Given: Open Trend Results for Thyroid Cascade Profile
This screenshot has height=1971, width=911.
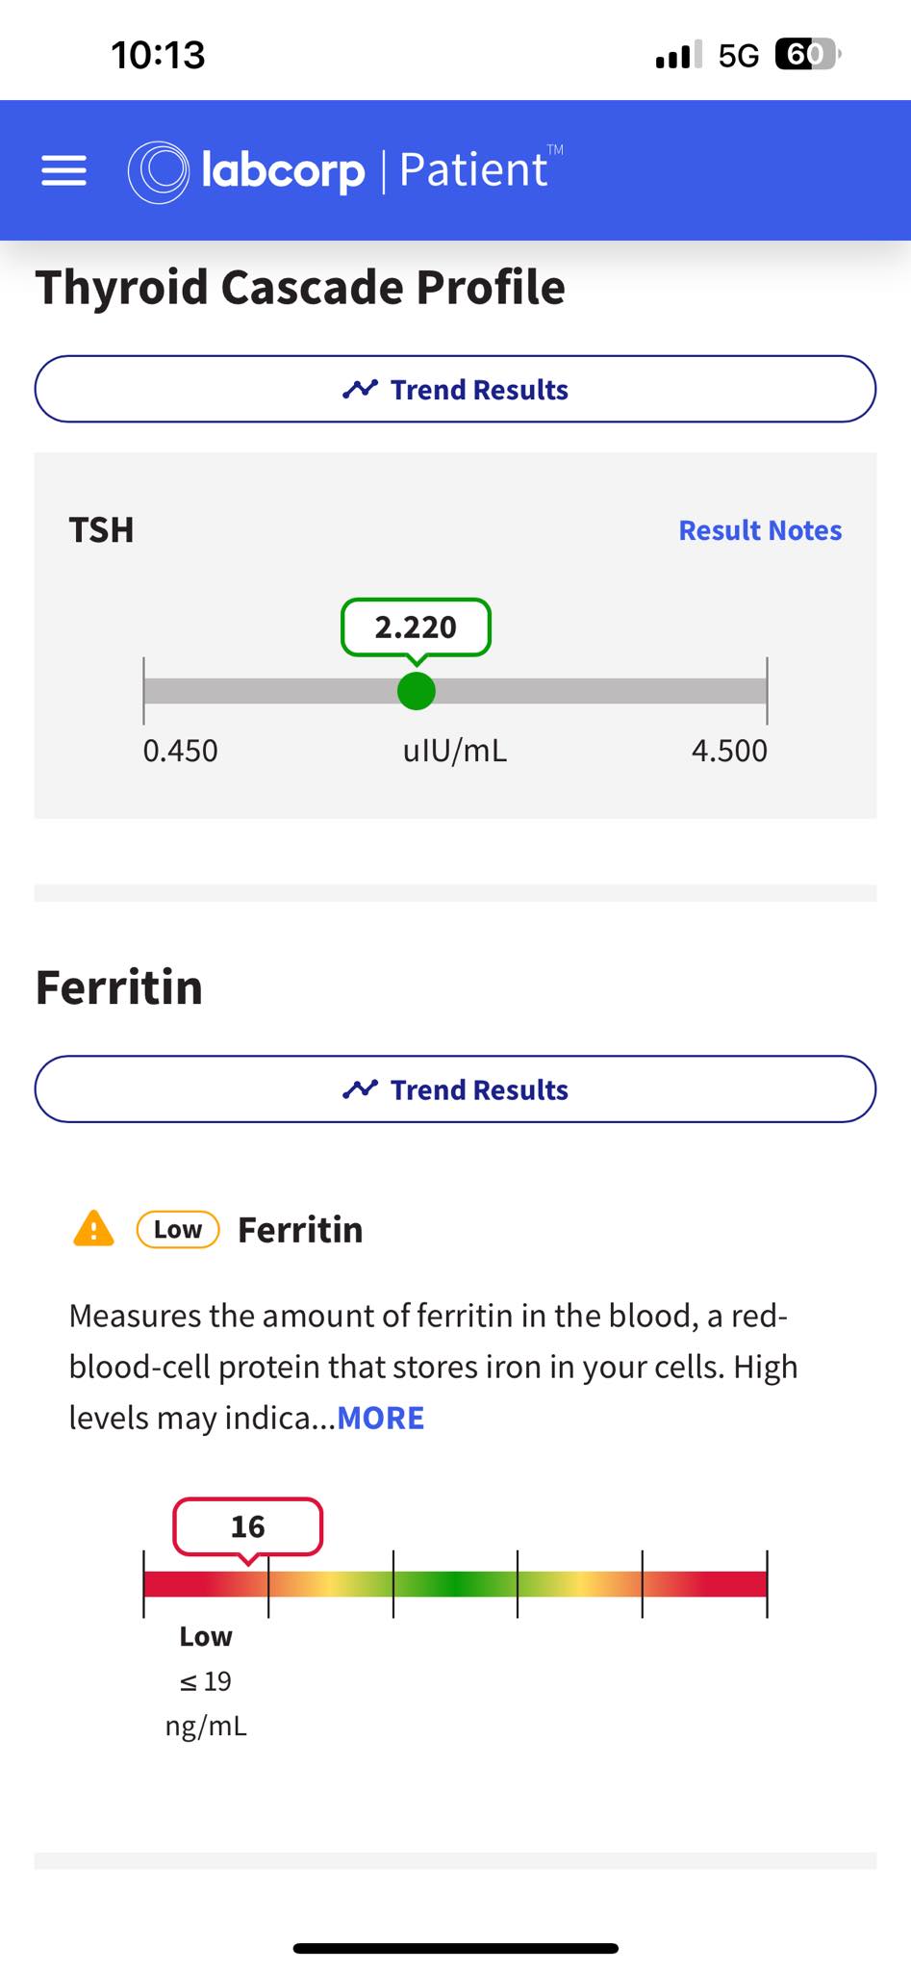Looking at the screenshot, I should [455, 389].
